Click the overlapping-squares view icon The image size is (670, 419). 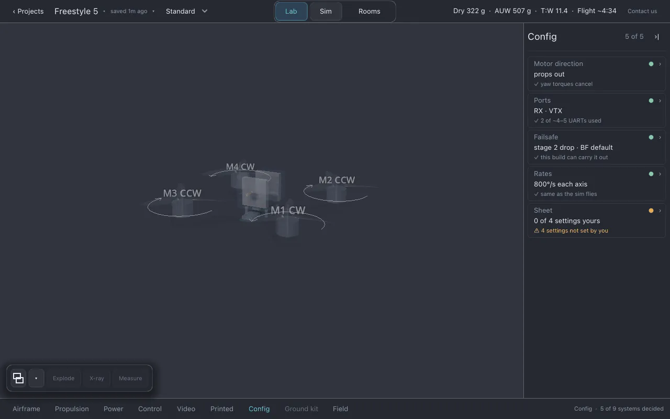[18, 378]
